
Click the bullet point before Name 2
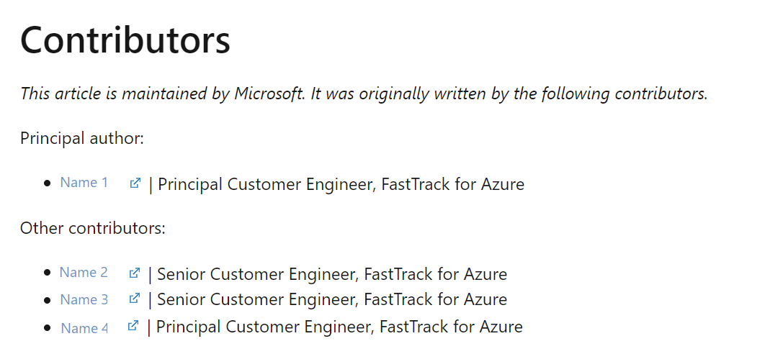[x=48, y=273]
